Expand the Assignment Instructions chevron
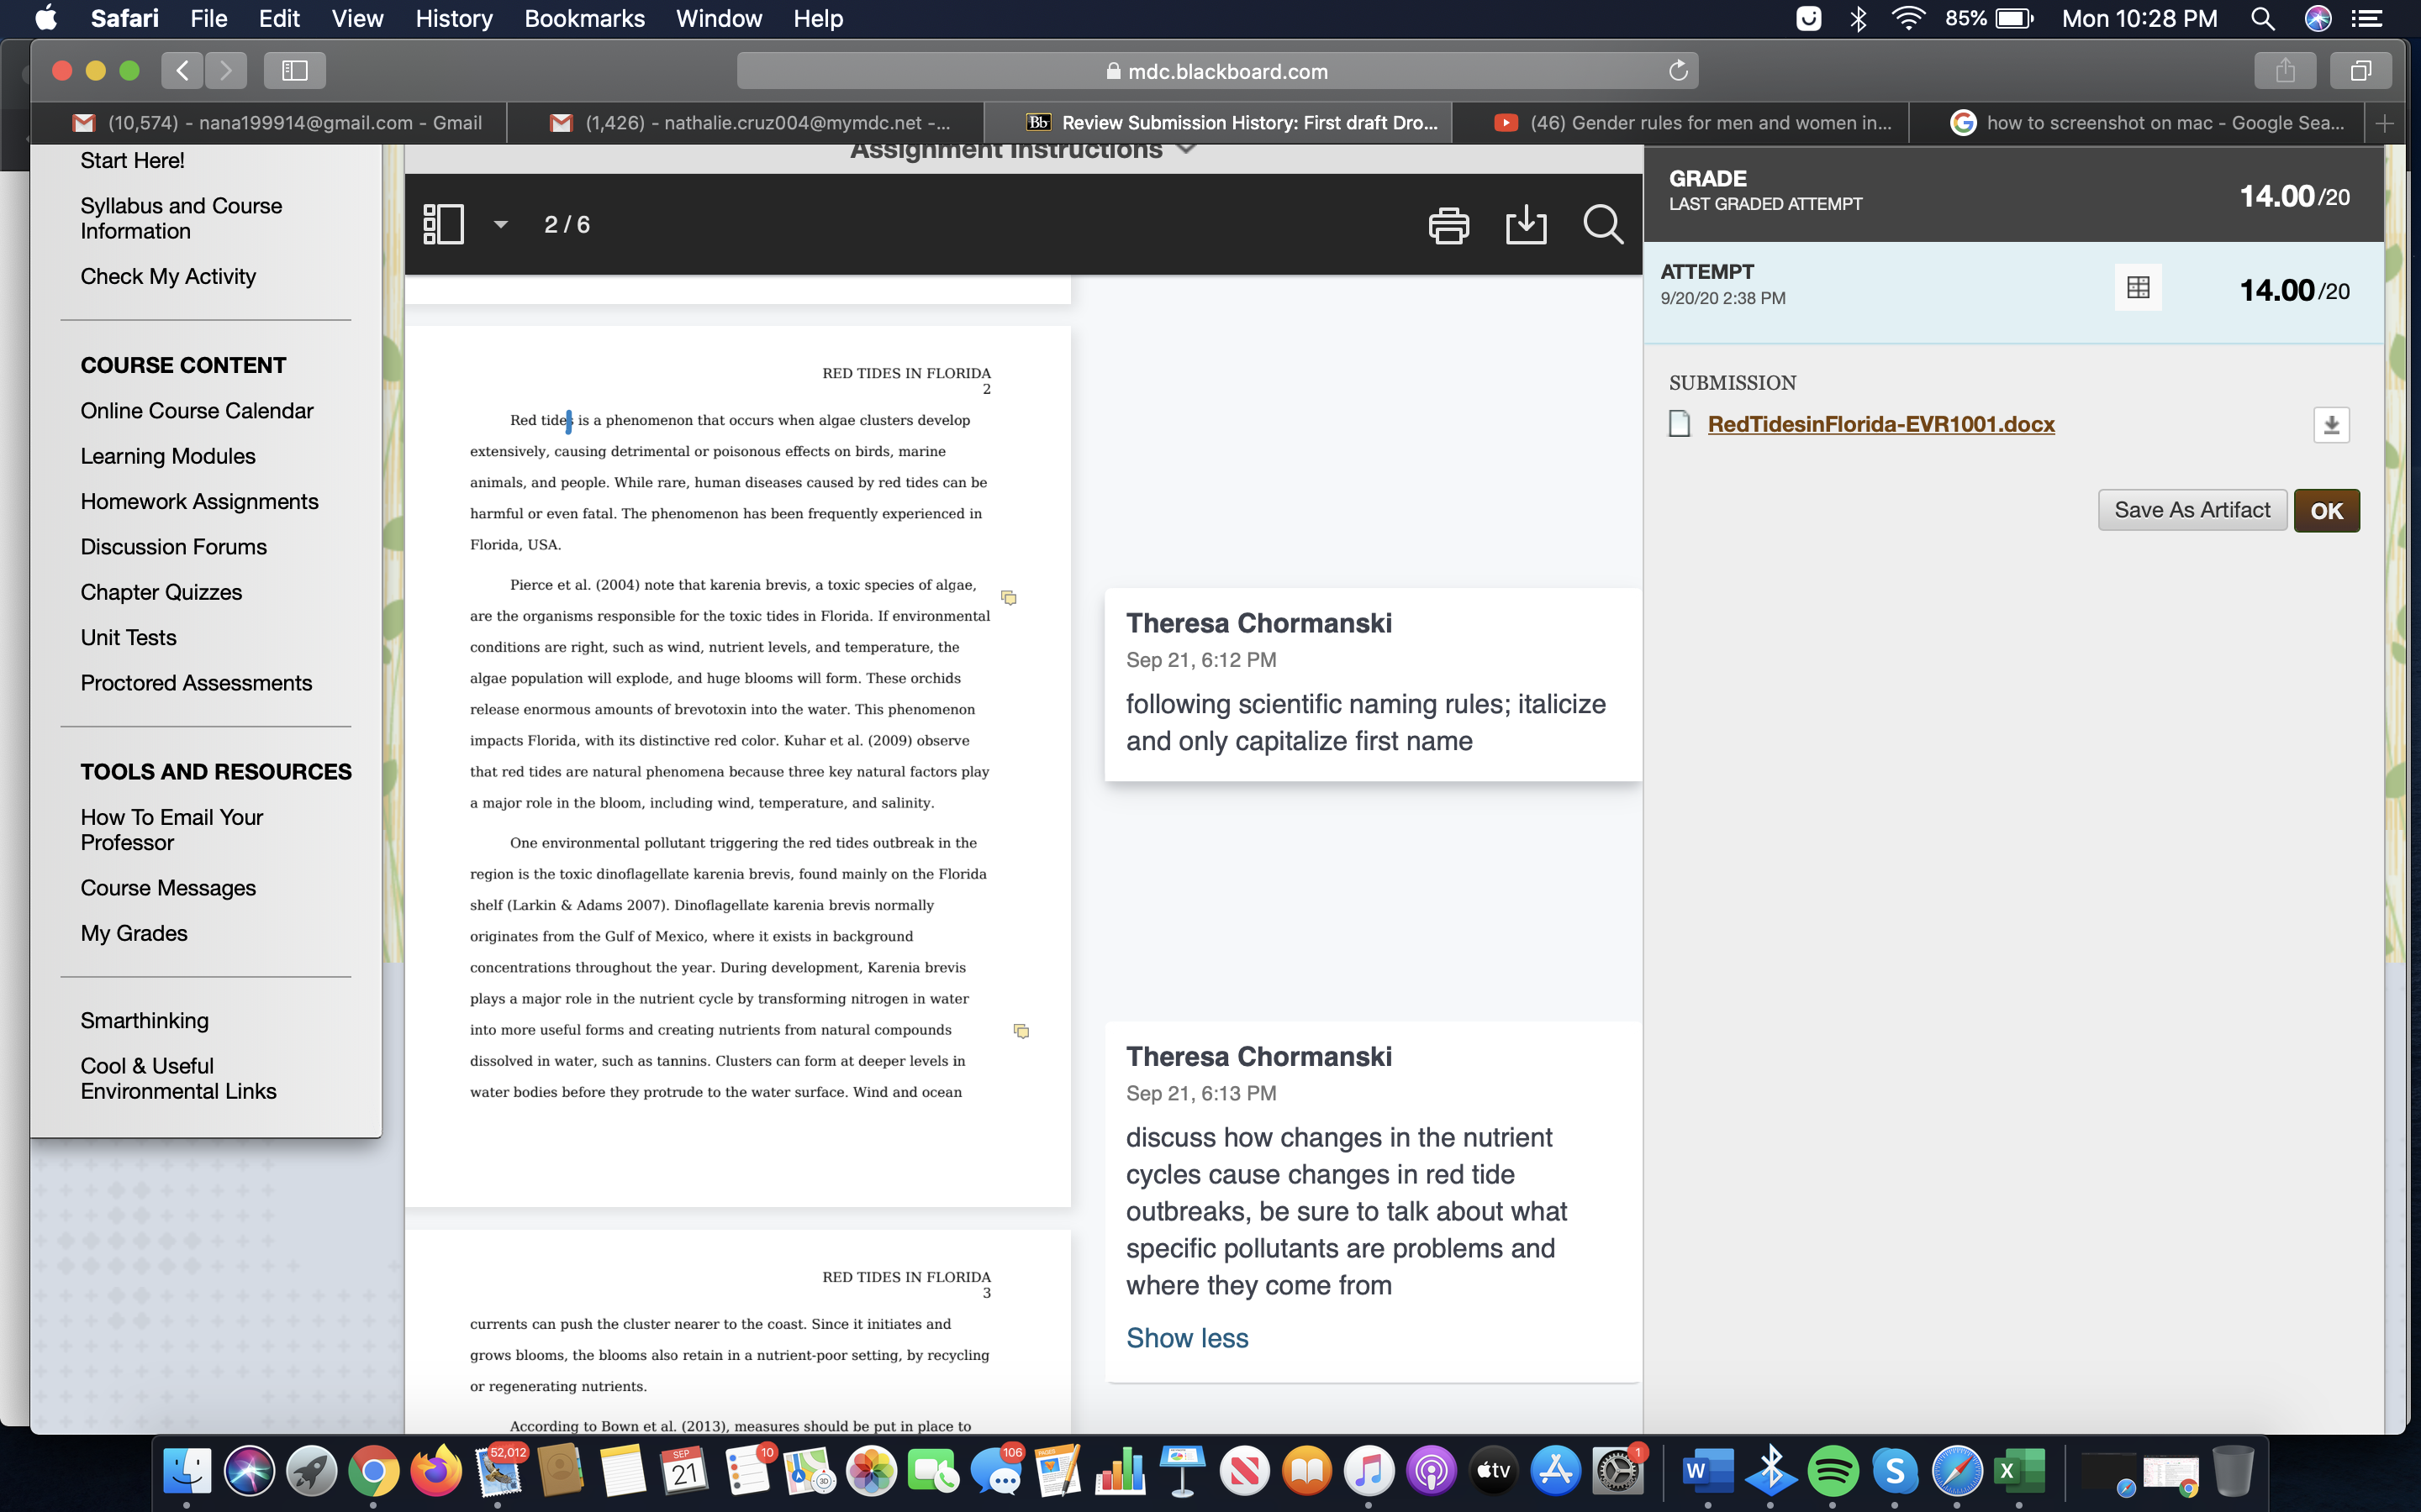 (1186, 149)
